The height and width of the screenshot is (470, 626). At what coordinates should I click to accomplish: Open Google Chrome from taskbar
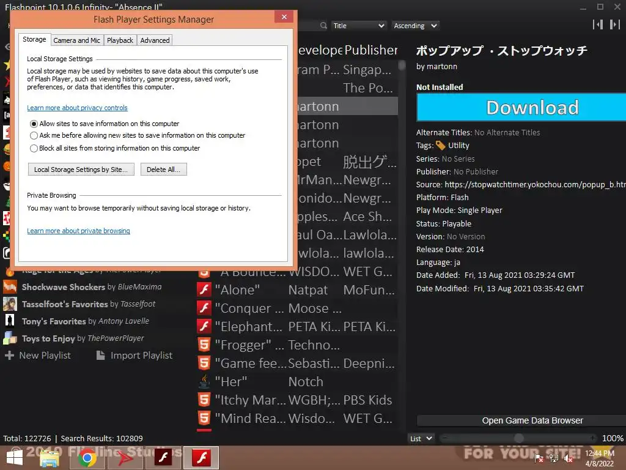point(87,458)
